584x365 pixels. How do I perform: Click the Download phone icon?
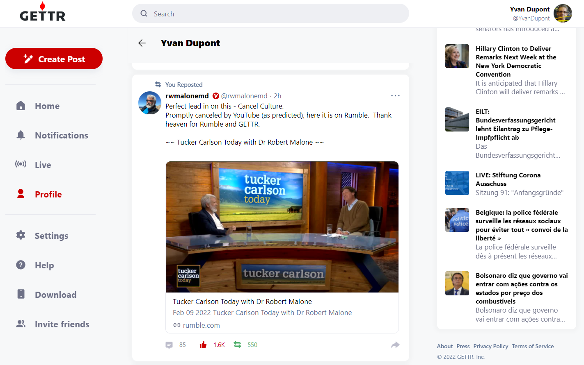click(x=21, y=294)
